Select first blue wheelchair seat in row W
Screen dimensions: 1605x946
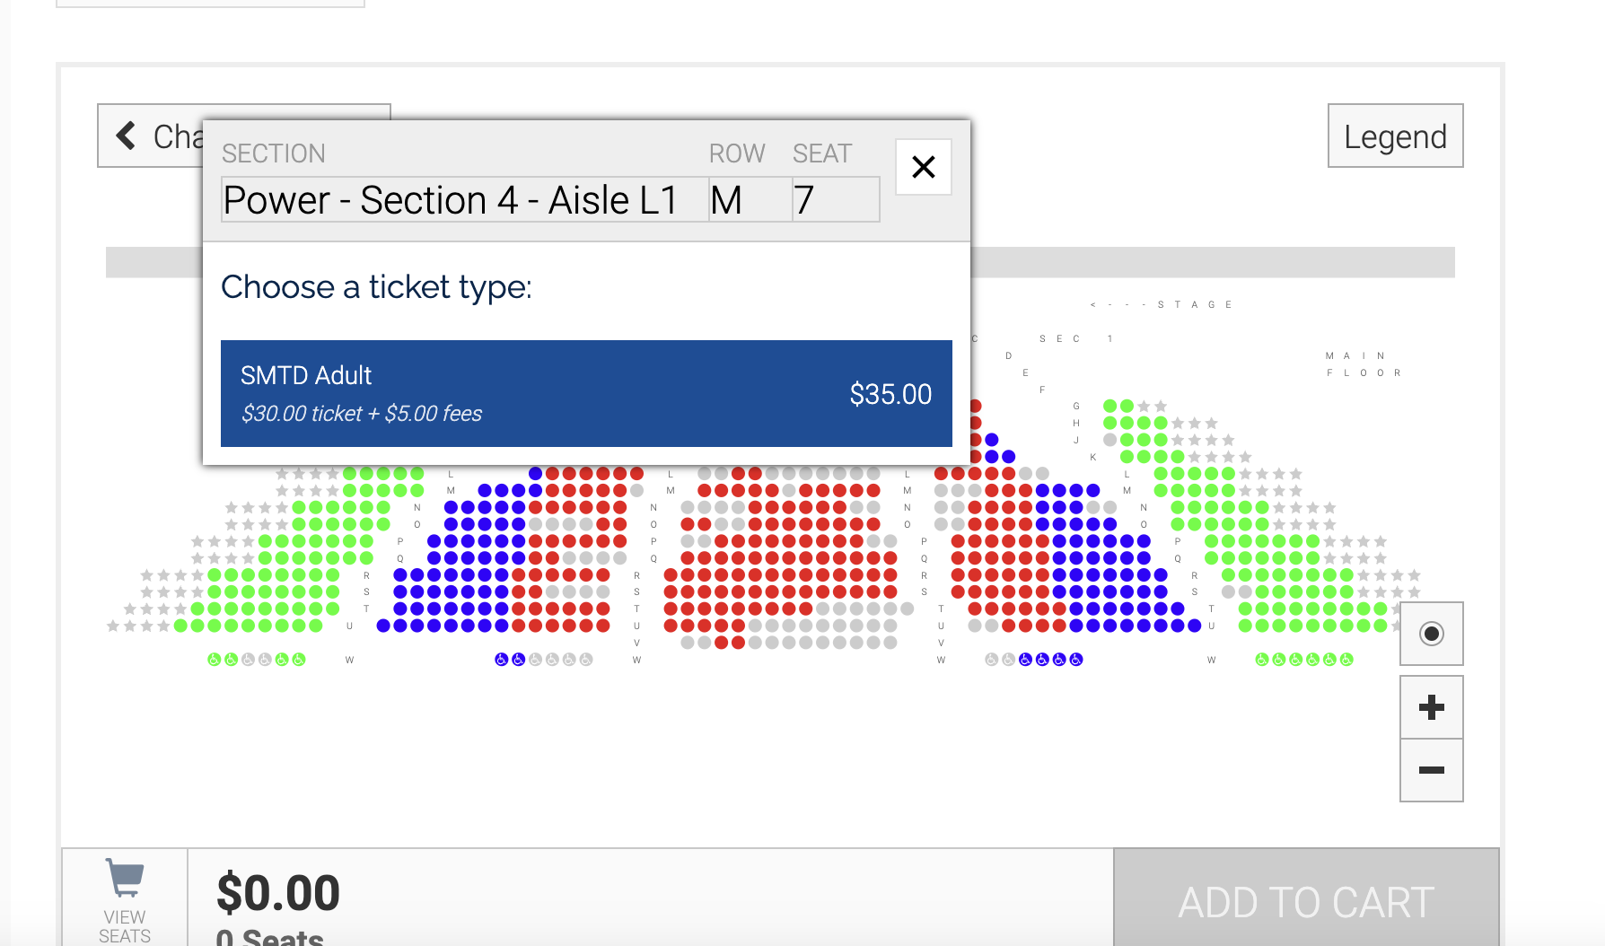pos(502,660)
